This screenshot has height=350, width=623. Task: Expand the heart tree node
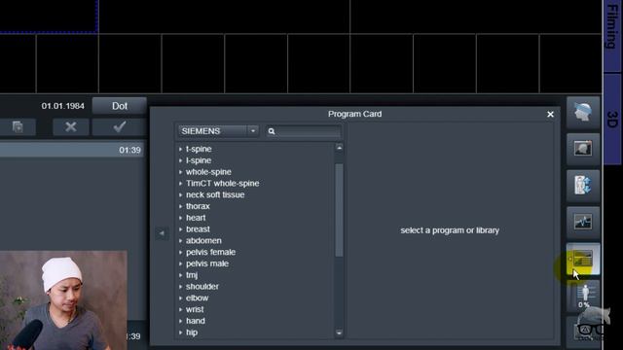coord(180,218)
